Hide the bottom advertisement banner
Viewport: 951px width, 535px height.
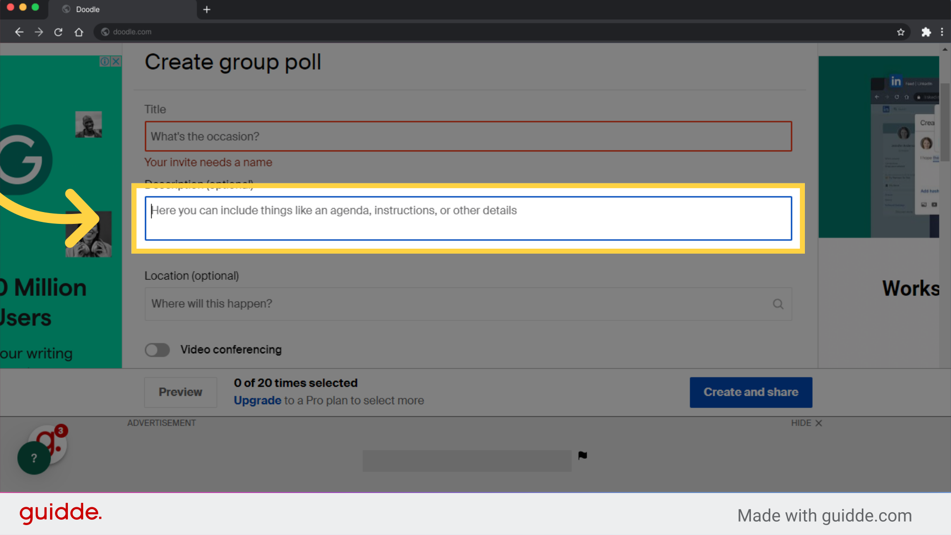[806, 423]
